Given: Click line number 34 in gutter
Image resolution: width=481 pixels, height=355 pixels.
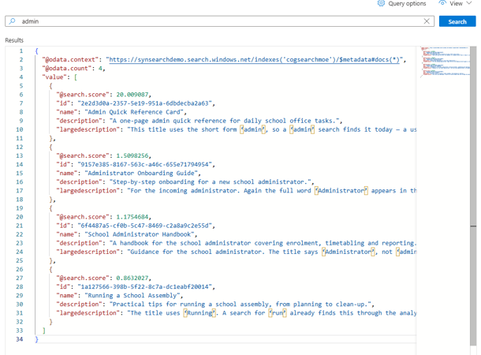Looking at the screenshot, I should tap(20, 339).
